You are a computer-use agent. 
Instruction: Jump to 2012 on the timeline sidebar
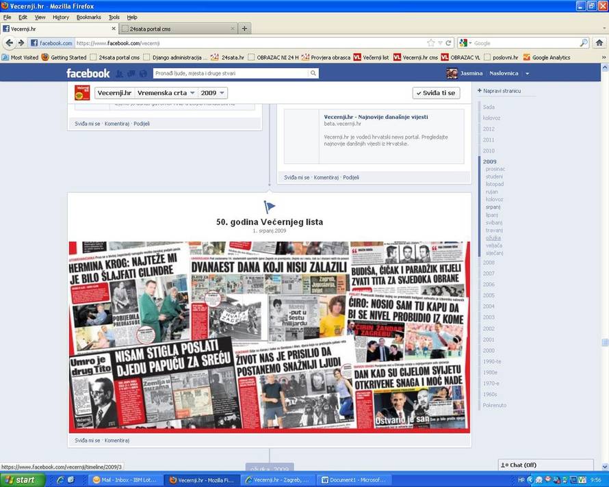point(489,129)
